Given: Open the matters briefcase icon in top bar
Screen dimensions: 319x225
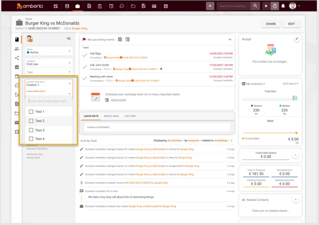Looking at the screenshot, I should click(x=77, y=6).
